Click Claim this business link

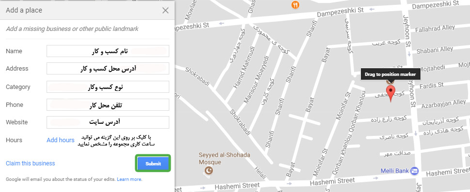click(30, 163)
